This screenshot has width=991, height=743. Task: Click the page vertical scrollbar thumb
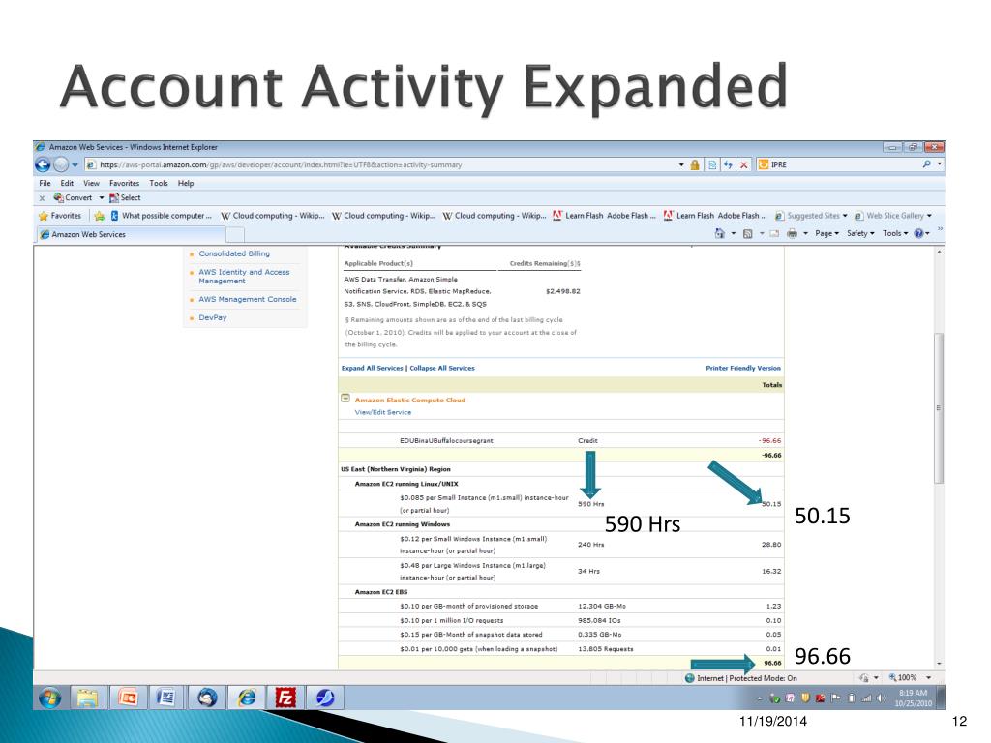(x=939, y=407)
